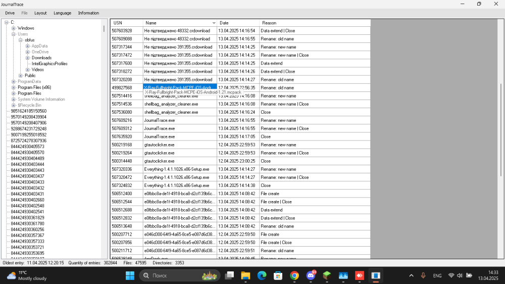Click the 'Quantity of entries: 302844' status text
Screen dimensions: 505x284
click(93, 263)
